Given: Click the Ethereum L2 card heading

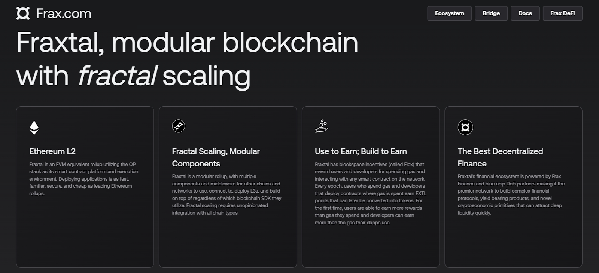Looking at the screenshot, I should click(x=52, y=151).
